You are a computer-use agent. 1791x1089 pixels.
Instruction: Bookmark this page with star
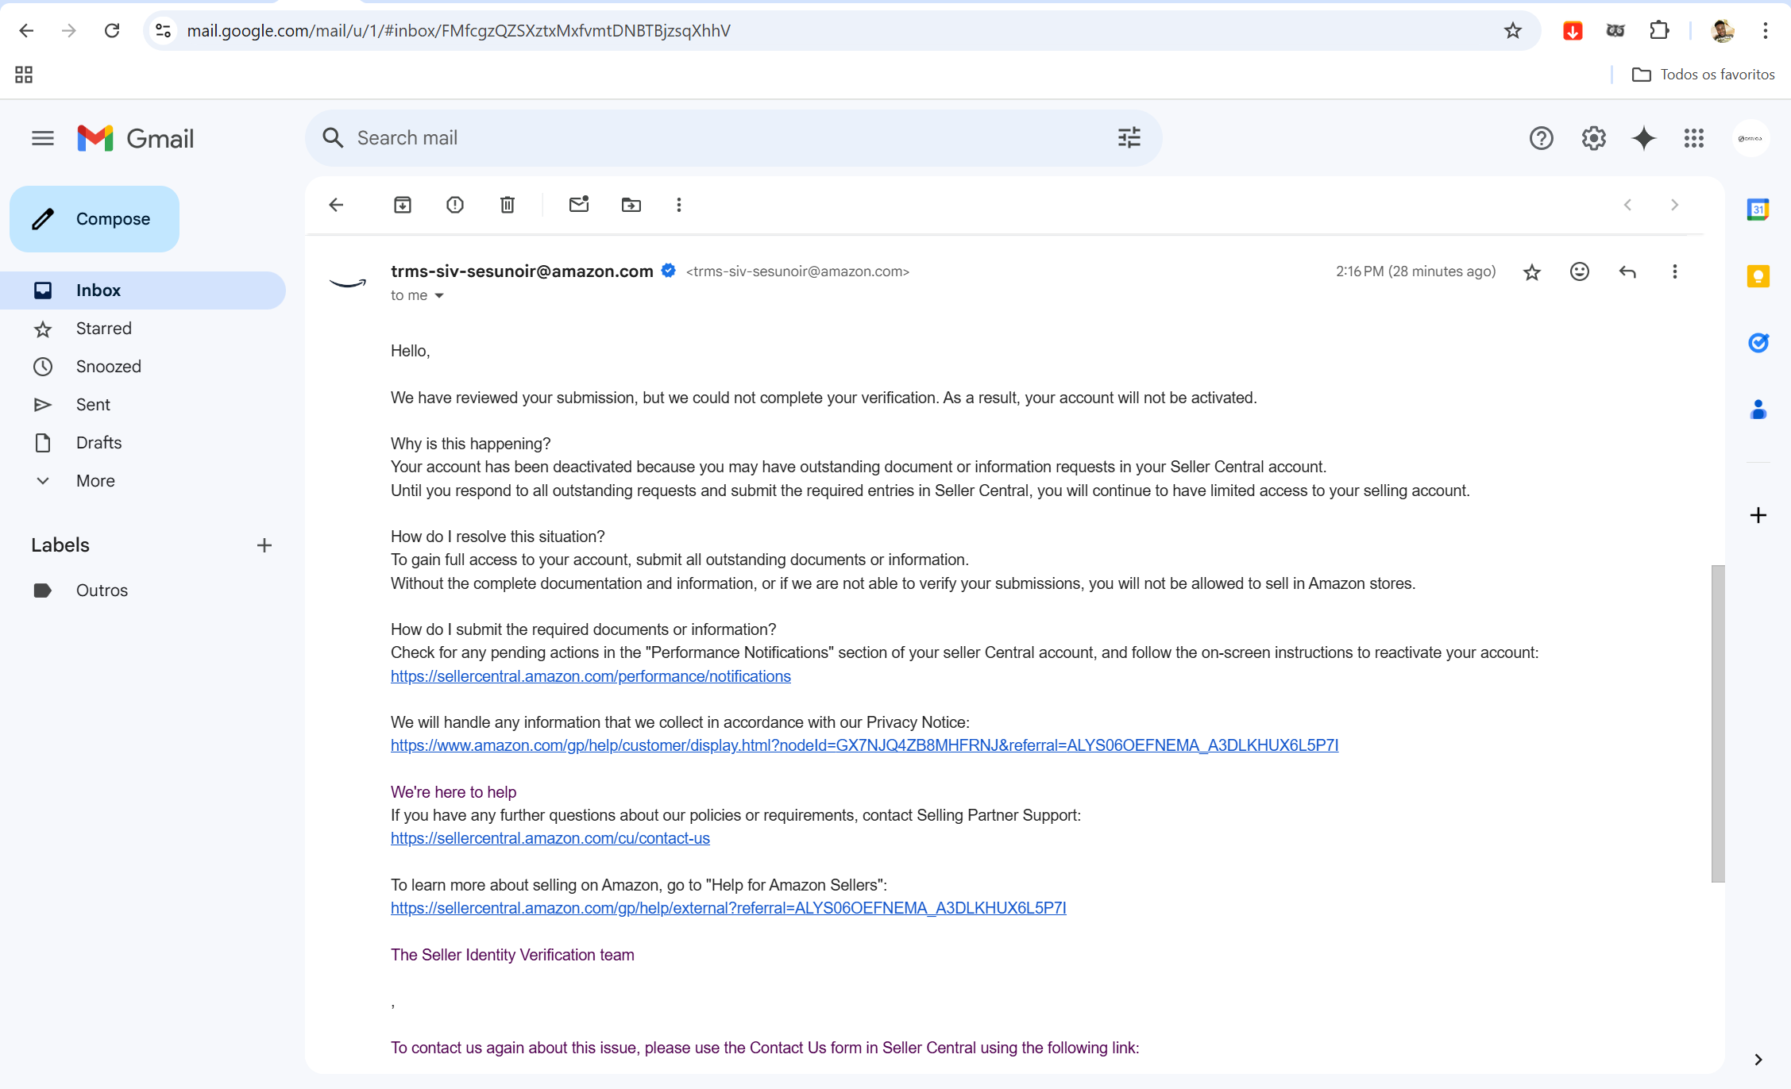click(1513, 30)
